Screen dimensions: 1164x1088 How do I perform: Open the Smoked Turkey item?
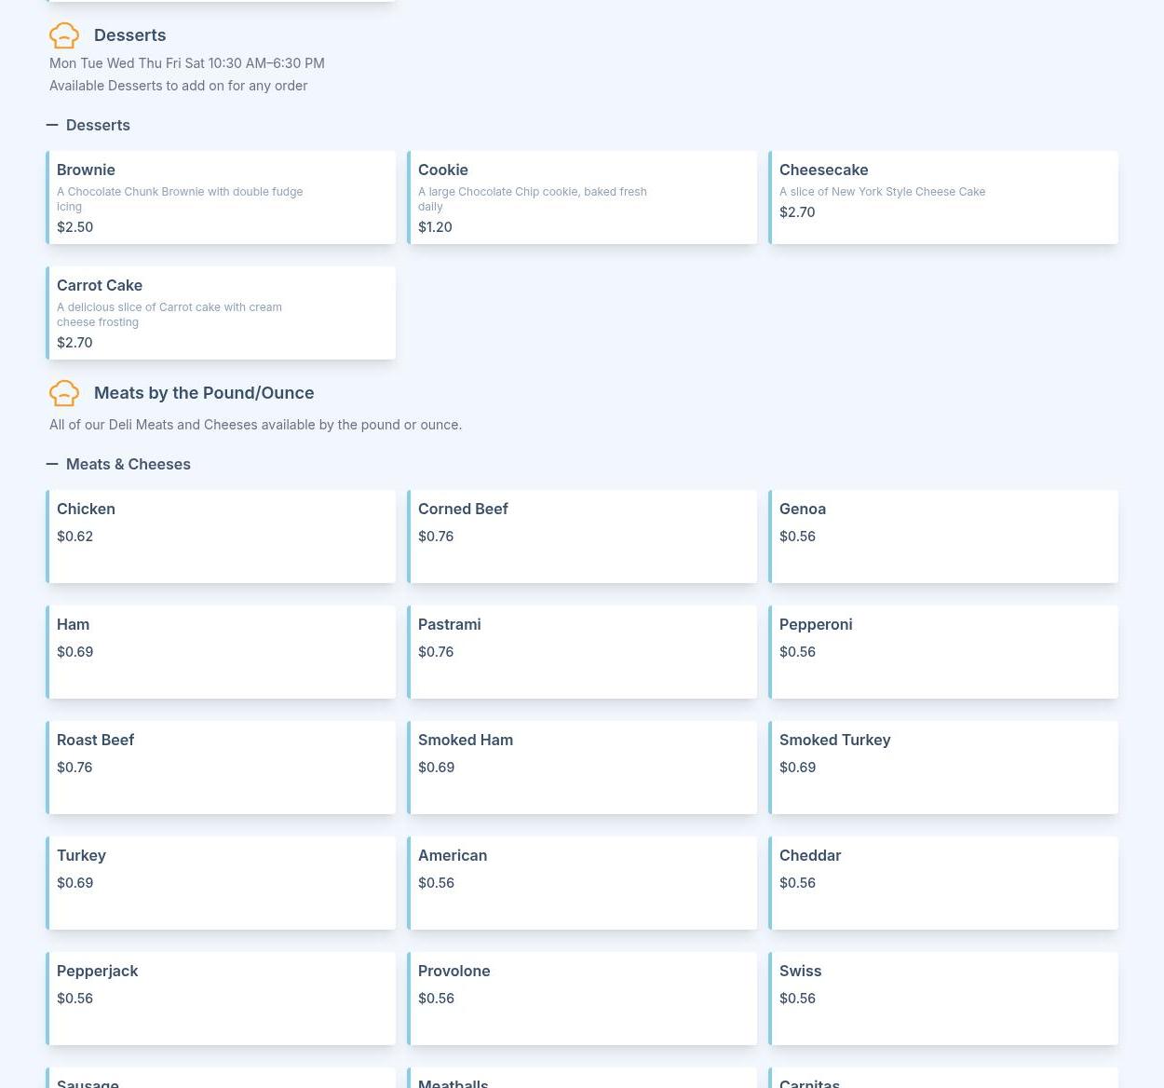(944, 768)
